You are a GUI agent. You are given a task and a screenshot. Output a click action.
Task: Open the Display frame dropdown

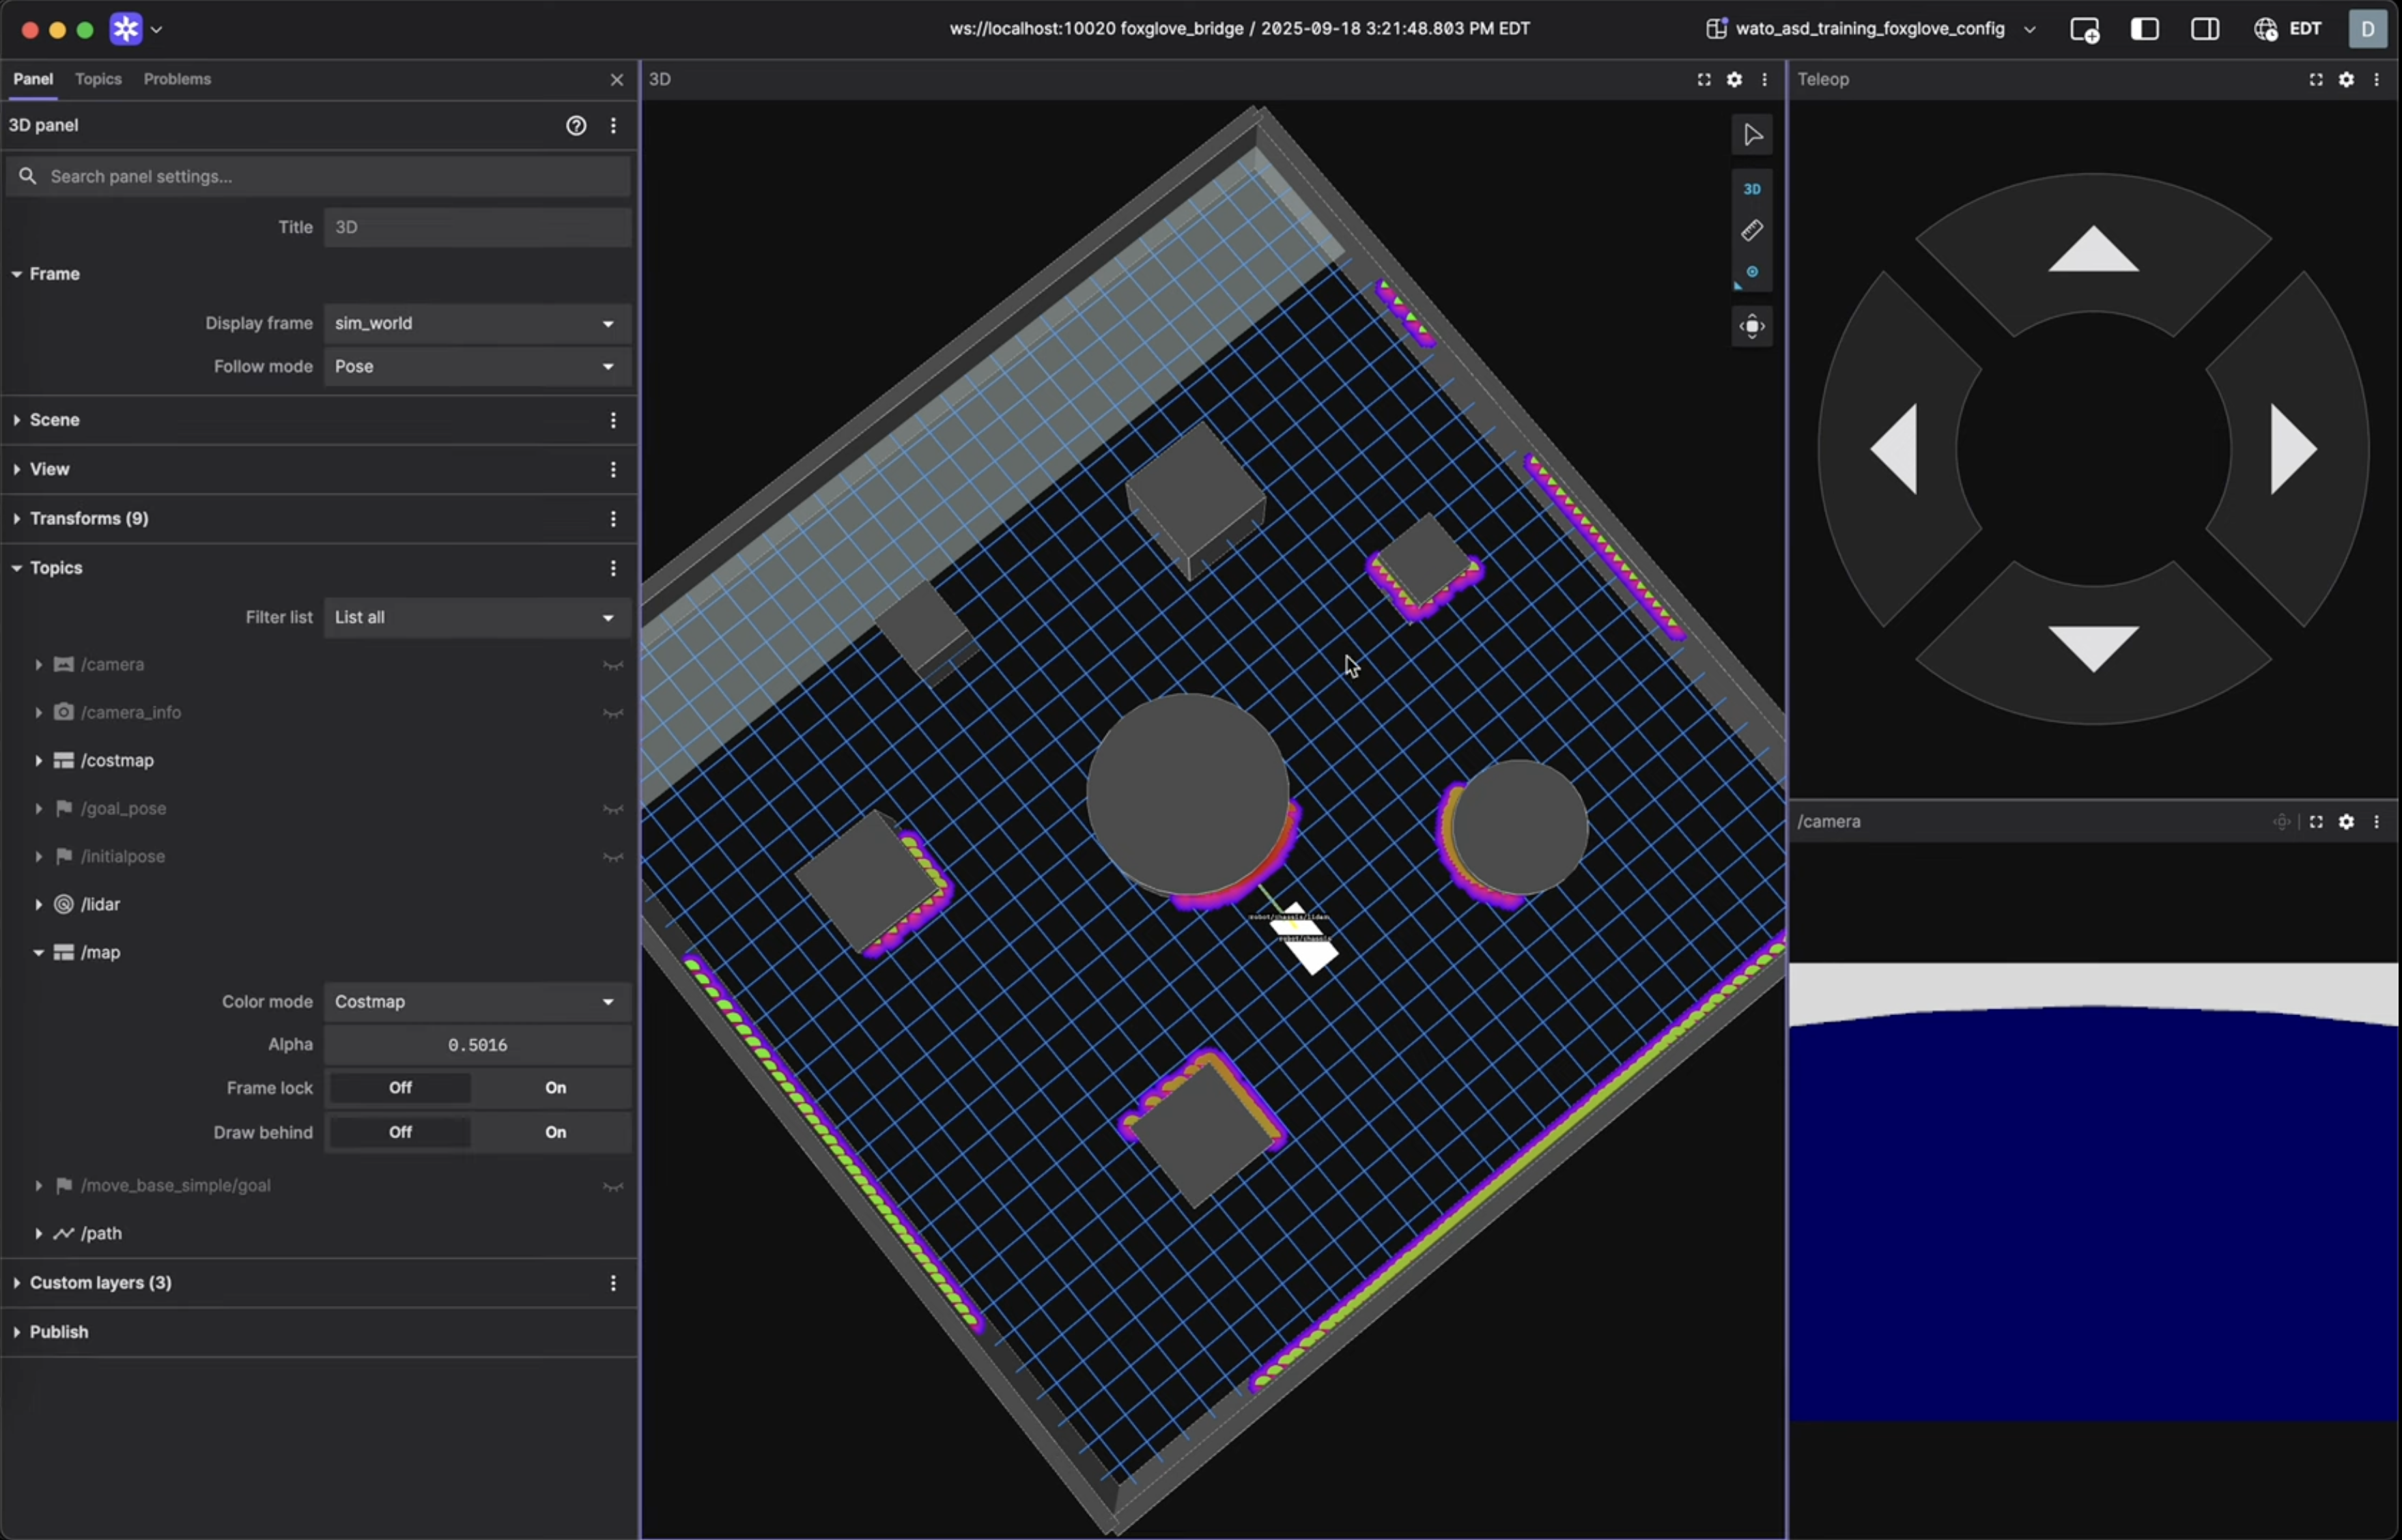pos(476,323)
